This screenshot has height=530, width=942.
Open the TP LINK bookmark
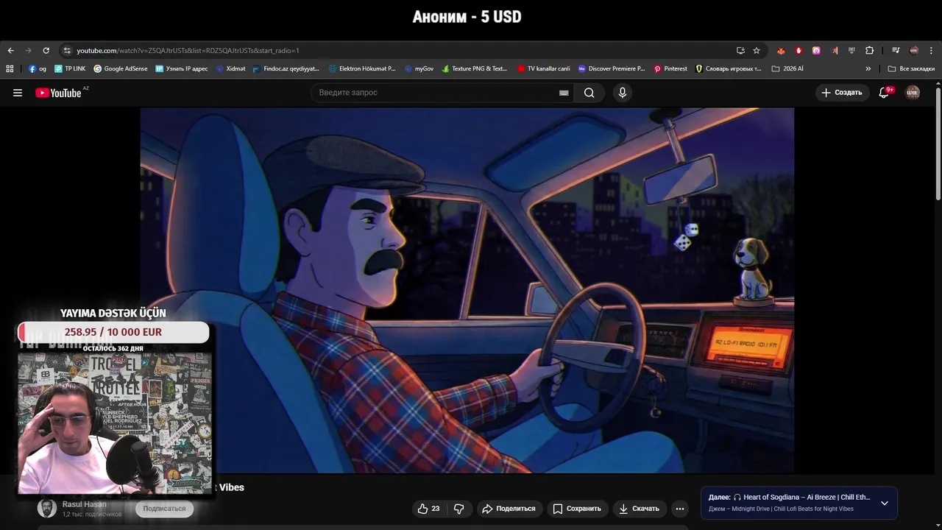[70, 68]
